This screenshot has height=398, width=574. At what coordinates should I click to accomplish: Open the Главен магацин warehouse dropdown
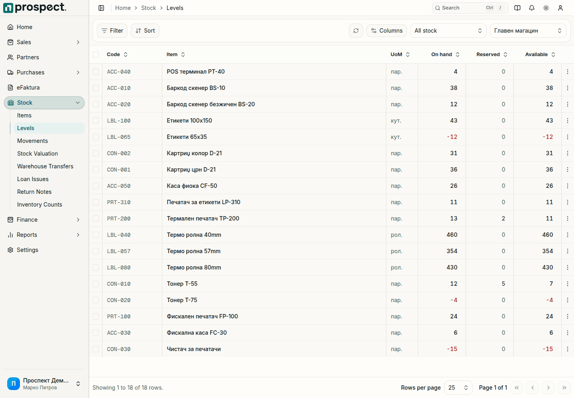[528, 31]
